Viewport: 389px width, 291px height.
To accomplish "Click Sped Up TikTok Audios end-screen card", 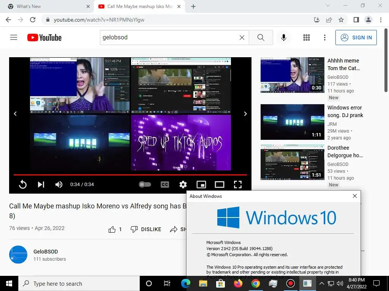I will tap(181, 142).
